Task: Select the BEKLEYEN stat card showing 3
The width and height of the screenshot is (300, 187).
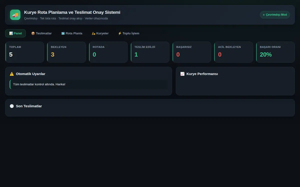Action: coord(66,52)
